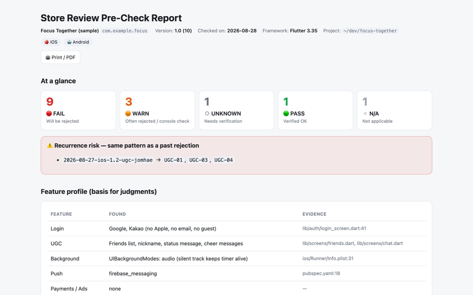Click the 2026-08-27-ios-1.2-ugc-jomhae rejection code
The width and height of the screenshot is (473, 295).
tap(108, 160)
